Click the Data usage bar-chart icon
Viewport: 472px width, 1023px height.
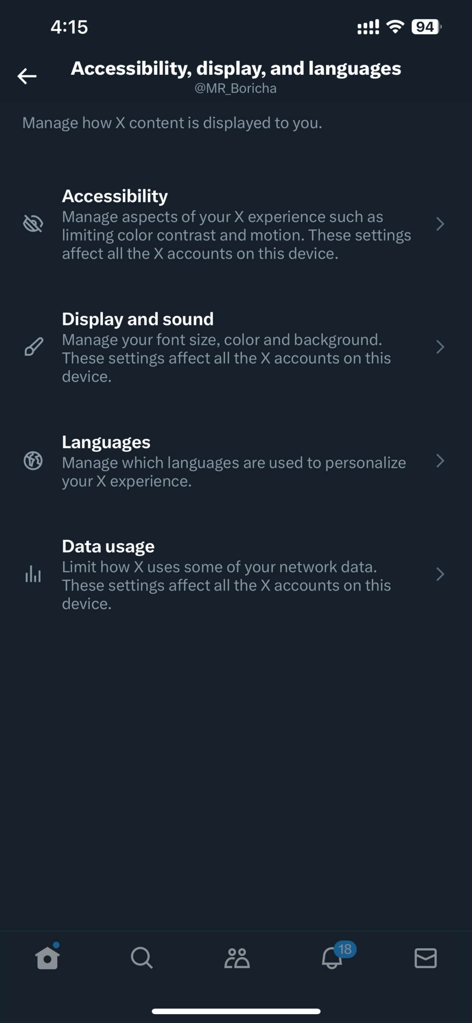tap(34, 575)
